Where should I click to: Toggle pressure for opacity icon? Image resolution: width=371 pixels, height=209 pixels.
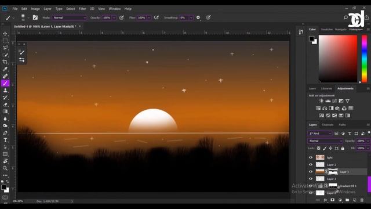point(121,17)
